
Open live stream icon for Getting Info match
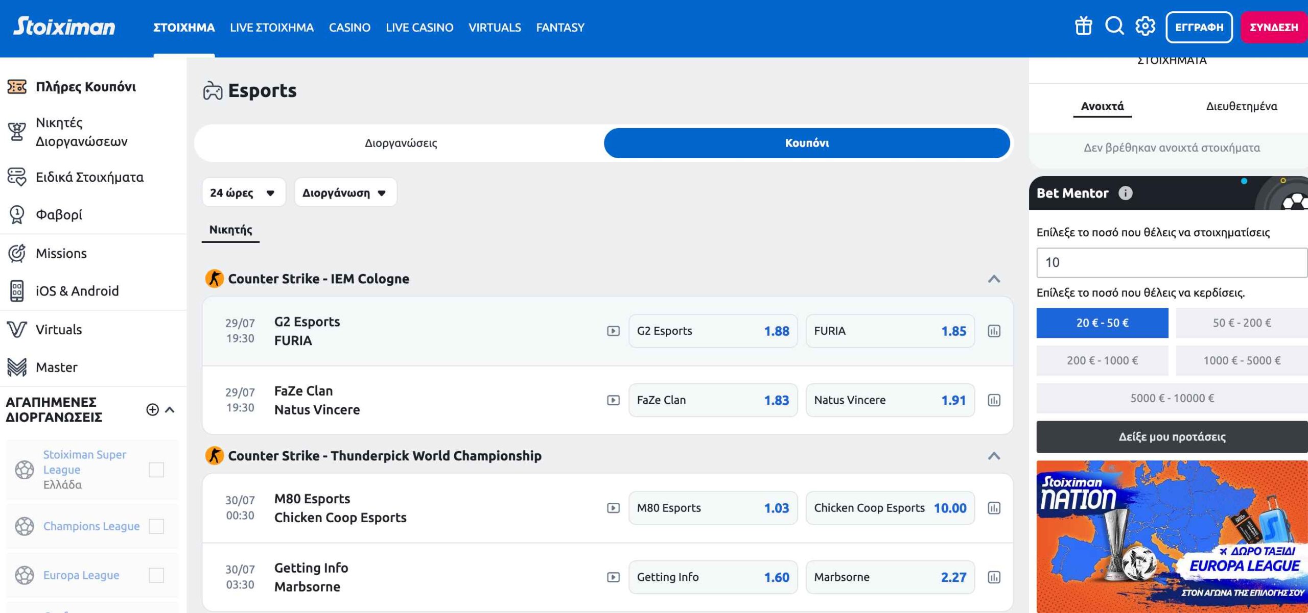613,577
